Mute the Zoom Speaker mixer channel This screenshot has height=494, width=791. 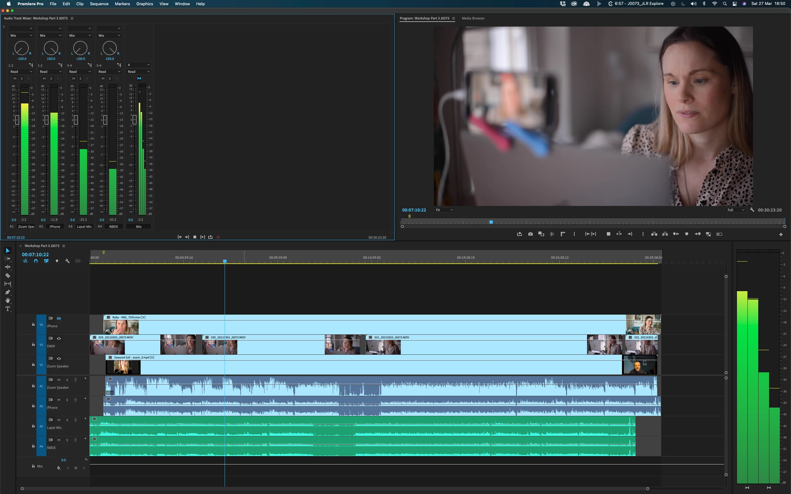pyautogui.click(x=15, y=78)
